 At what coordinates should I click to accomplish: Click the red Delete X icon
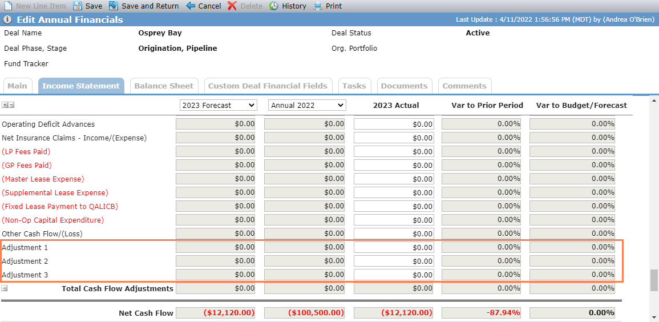click(x=232, y=6)
